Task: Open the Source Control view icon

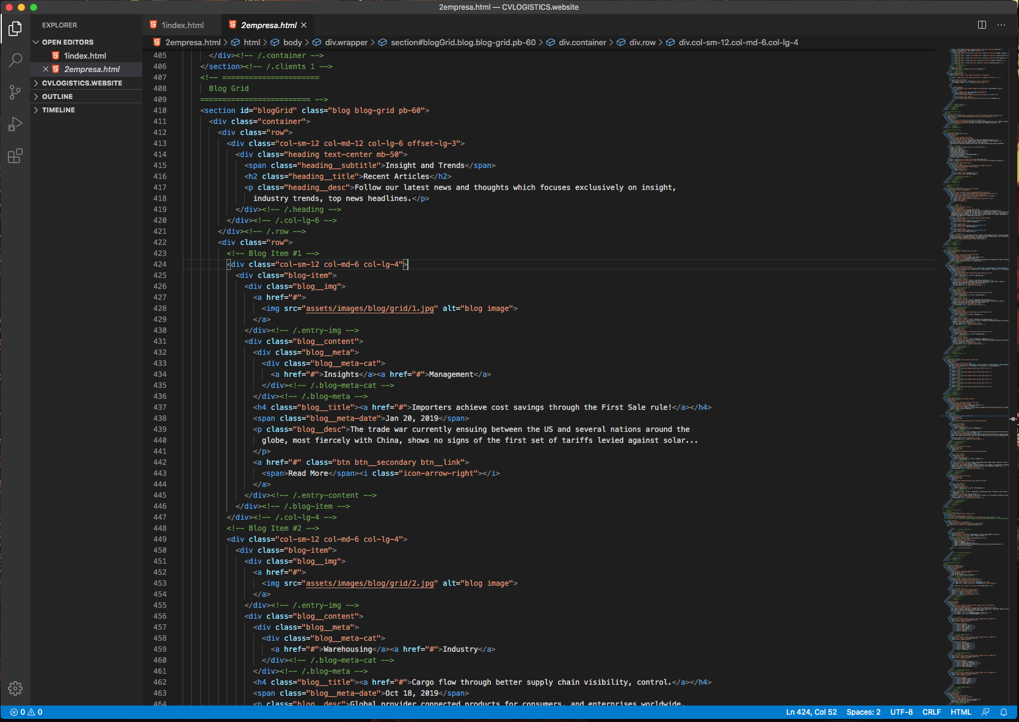Action: [x=15, y=92]
